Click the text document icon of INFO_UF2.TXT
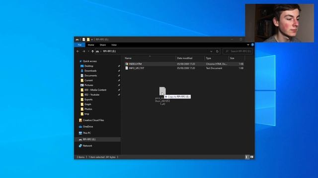 coord(127,68)
